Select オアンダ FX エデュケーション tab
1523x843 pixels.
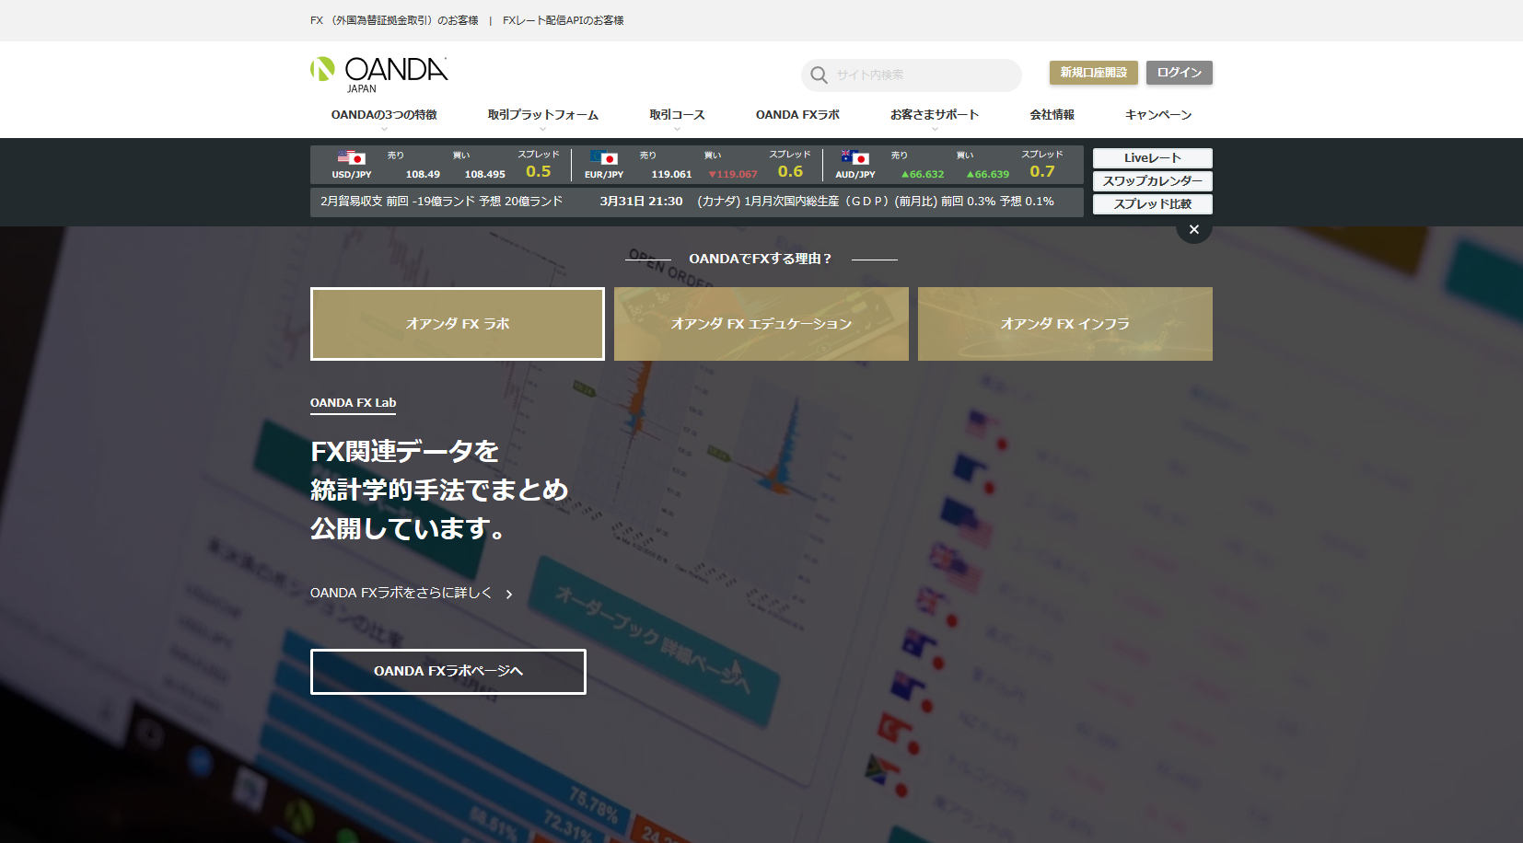pyautogui.click(x=761, y=324)
